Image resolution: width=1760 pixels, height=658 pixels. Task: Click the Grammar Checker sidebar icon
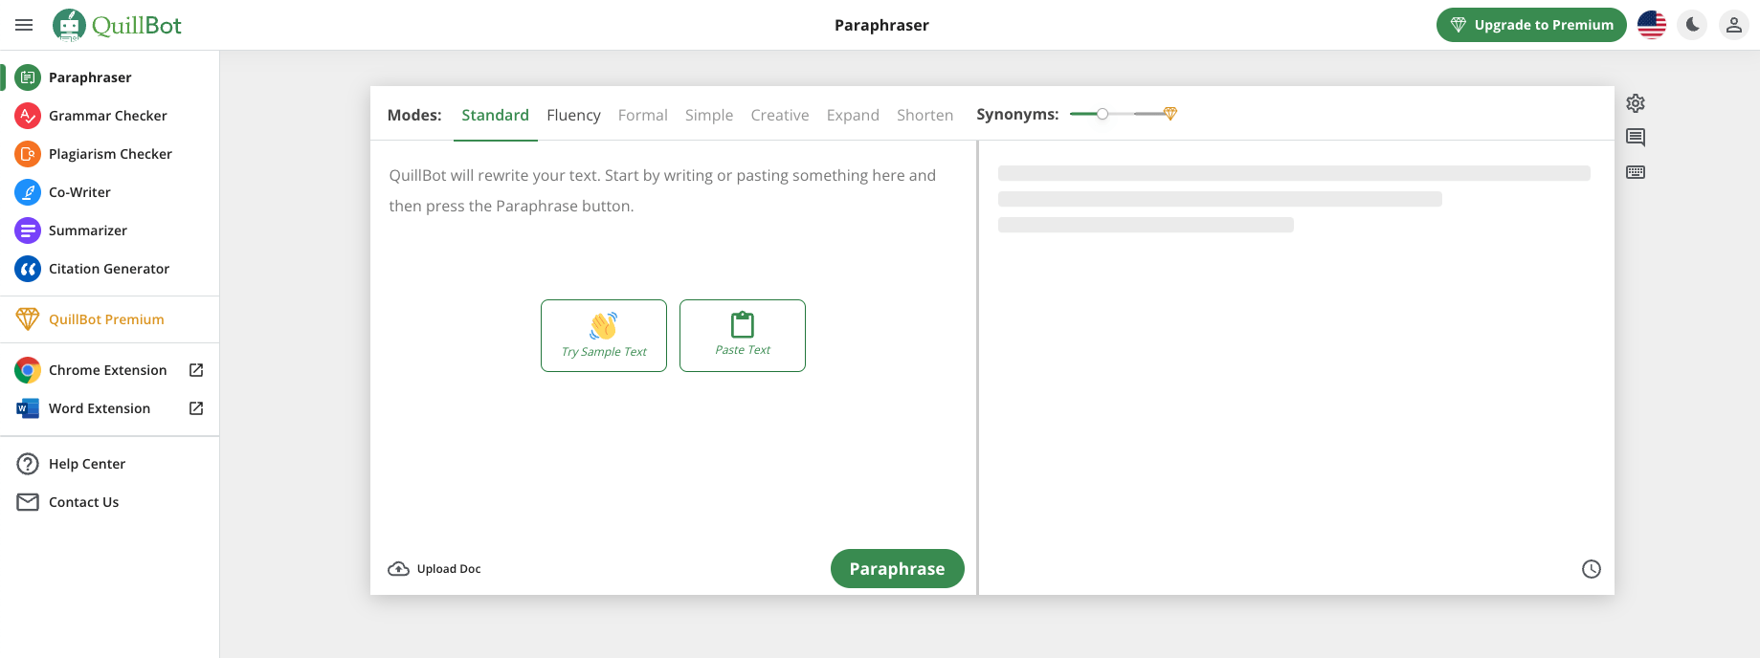click(28, 116)
